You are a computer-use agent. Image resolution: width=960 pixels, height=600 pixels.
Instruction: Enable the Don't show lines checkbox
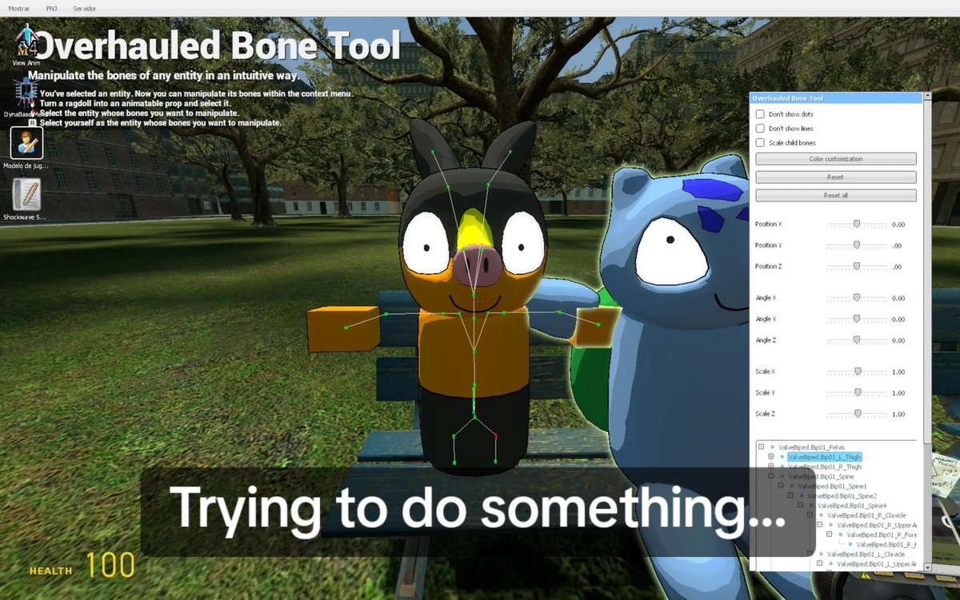[760, 129]
